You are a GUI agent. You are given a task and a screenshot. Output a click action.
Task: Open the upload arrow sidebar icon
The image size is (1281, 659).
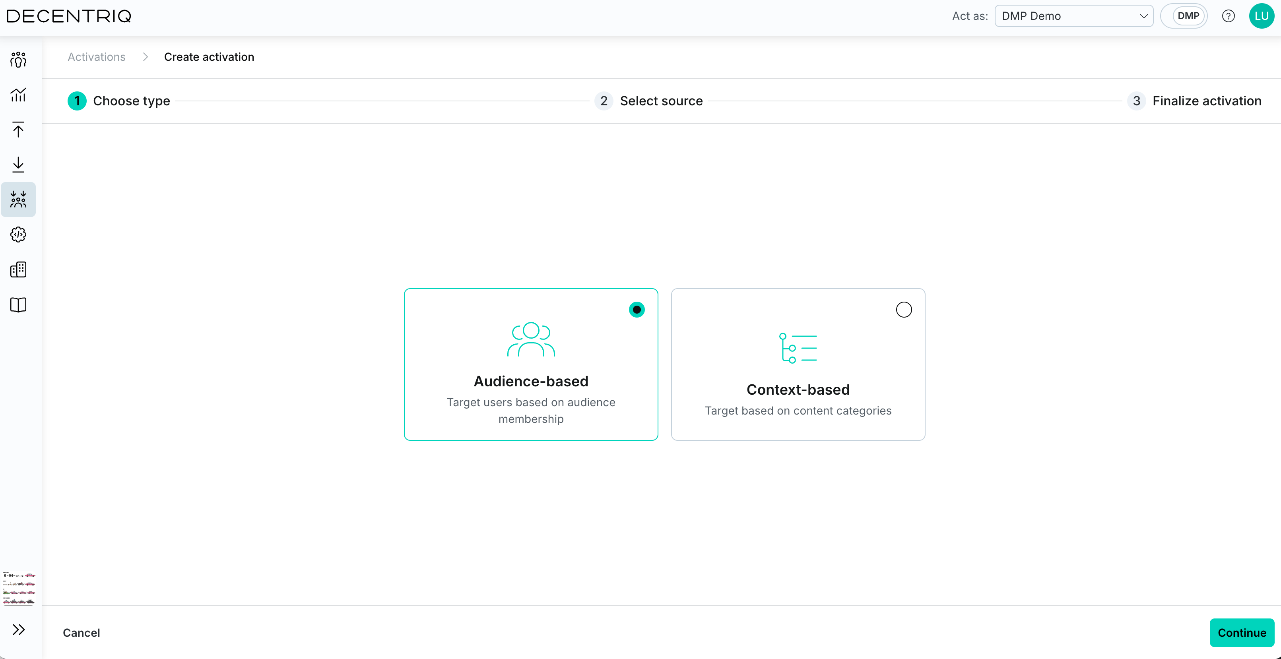click(x=18, y=129)
